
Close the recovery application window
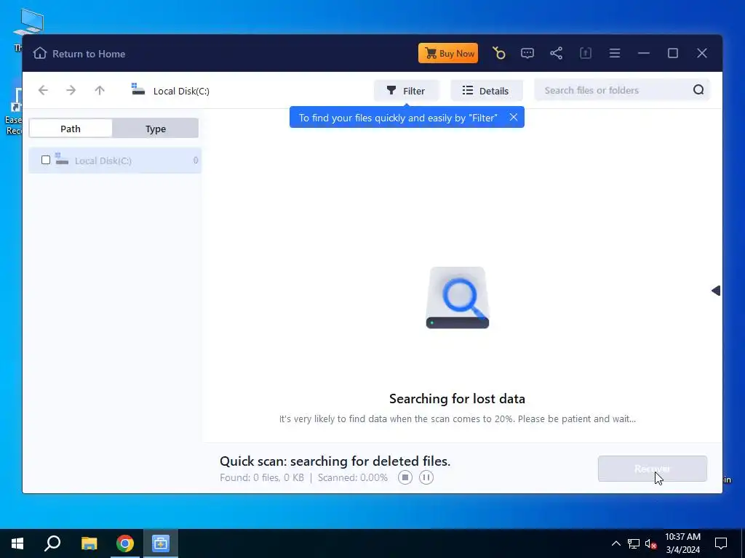coord(702,53)
